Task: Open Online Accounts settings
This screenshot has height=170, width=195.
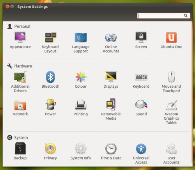Action: pos(111,42)
